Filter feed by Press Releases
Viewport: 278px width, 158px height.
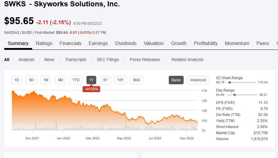coord(145,60)
